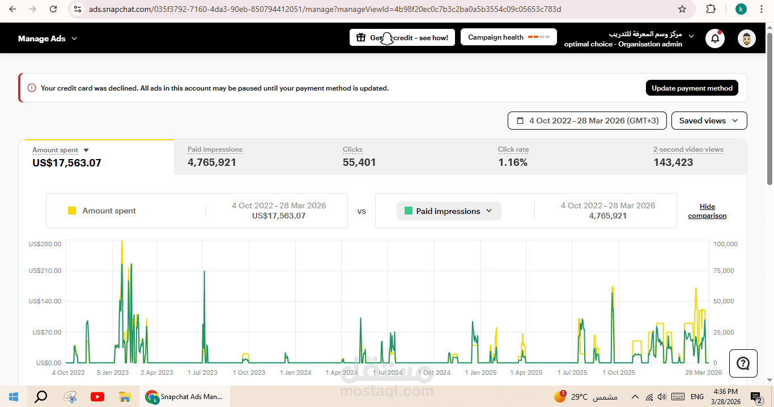The image size is (774, 407).
Task: Open the Saved views dropdown
Action: tap(709, 121)
